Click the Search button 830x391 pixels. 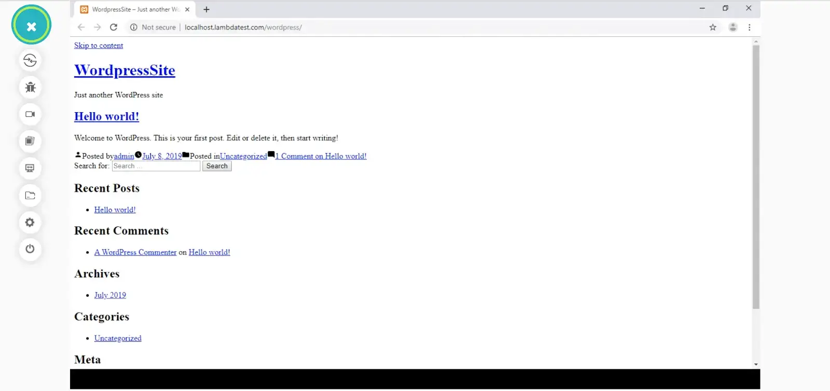[x=217, y=166]
